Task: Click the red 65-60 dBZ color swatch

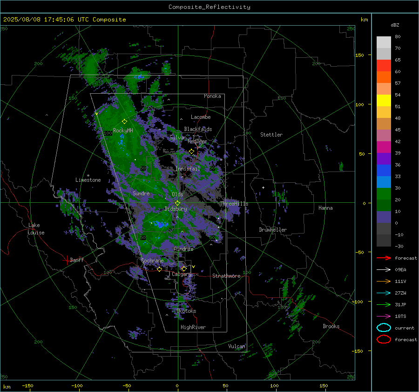Action: click(x=384, y=66)
